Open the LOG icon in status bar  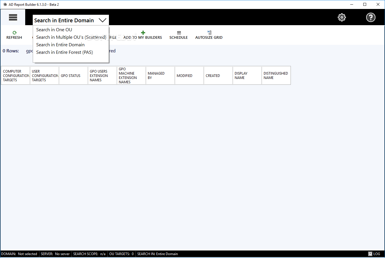(370, 254)
